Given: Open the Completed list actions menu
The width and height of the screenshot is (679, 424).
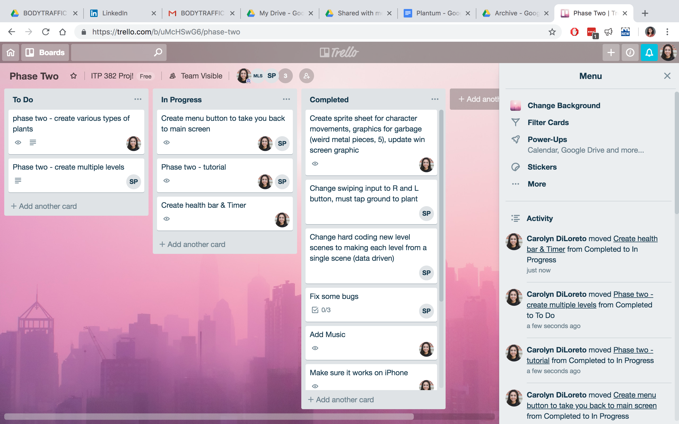Looking at the screenshot, I should coord(435,99).
